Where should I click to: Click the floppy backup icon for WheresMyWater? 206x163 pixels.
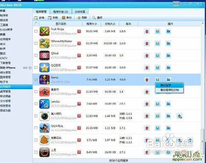tap(157, 44)
